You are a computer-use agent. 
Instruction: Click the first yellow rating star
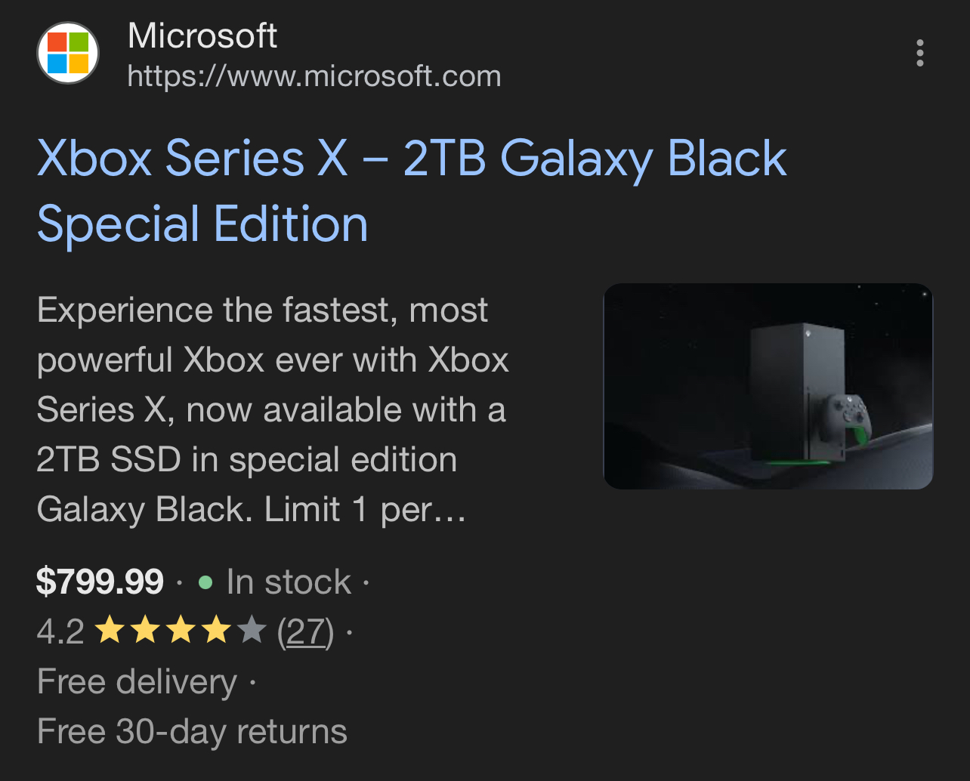pos(110,629)
